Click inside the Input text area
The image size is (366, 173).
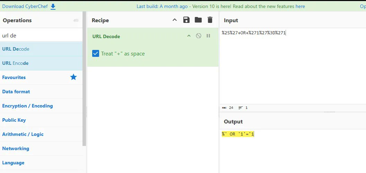(293, 66)
